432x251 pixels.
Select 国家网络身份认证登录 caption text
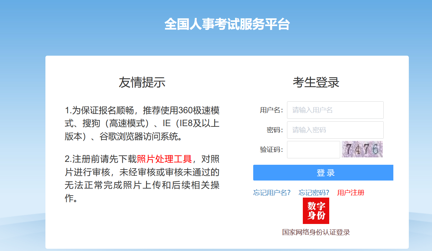click(316, 232)
